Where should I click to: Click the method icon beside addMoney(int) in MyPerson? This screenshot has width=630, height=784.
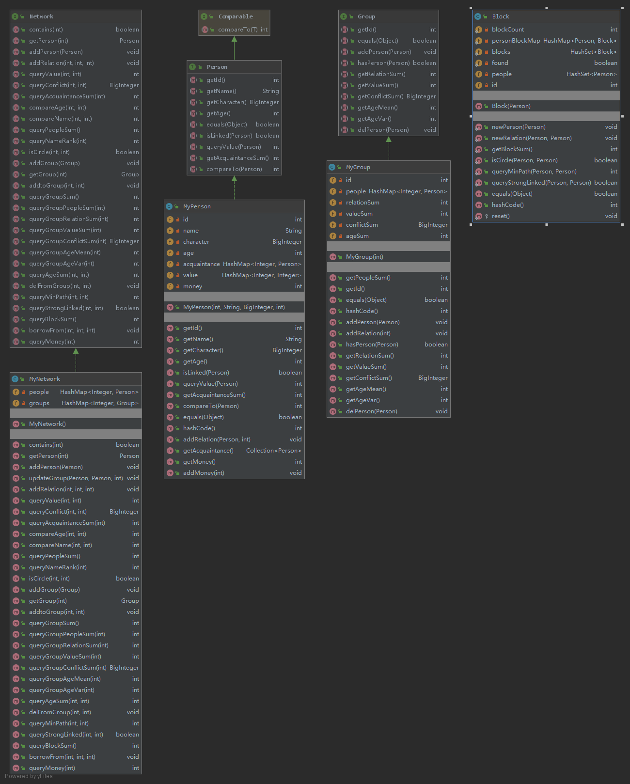(x=170, y=473)
